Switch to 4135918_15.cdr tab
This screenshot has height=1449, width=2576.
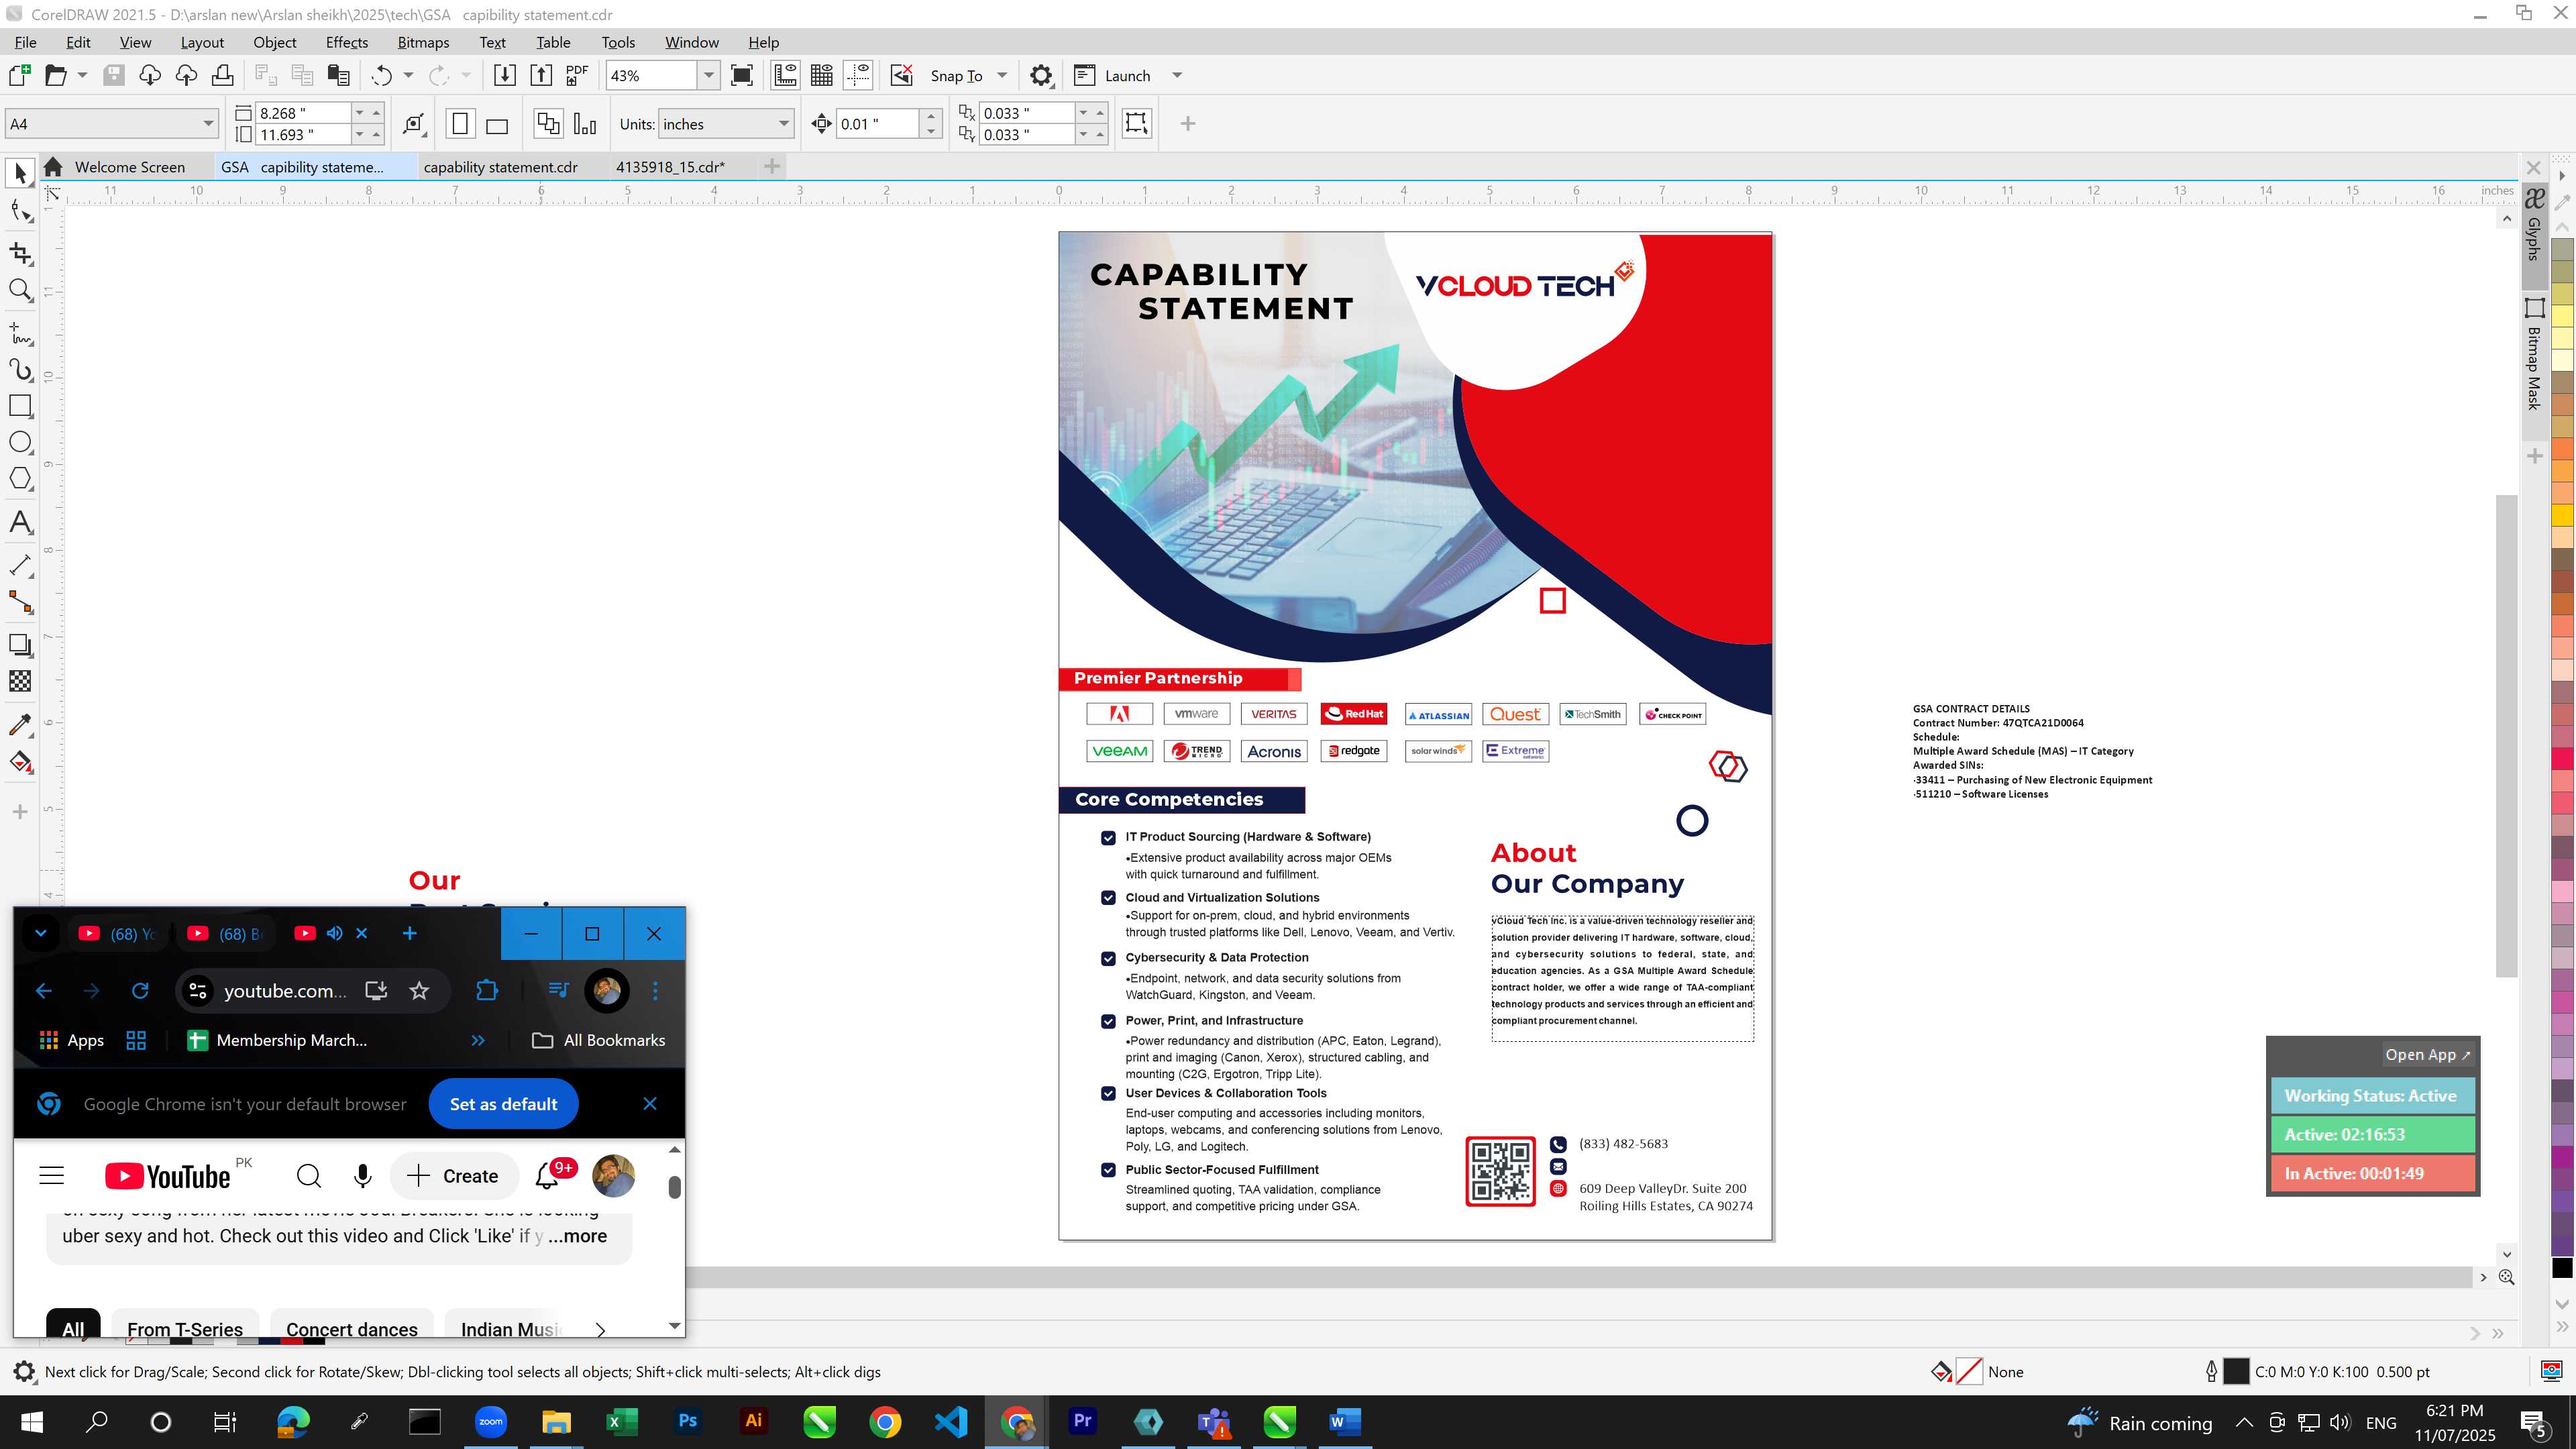pyautogui.click(x=670, y=167)
